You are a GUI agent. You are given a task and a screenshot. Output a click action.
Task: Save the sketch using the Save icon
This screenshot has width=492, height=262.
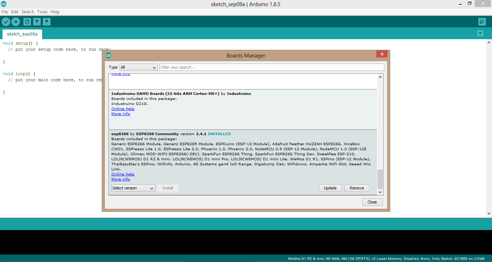coord(46,22)
